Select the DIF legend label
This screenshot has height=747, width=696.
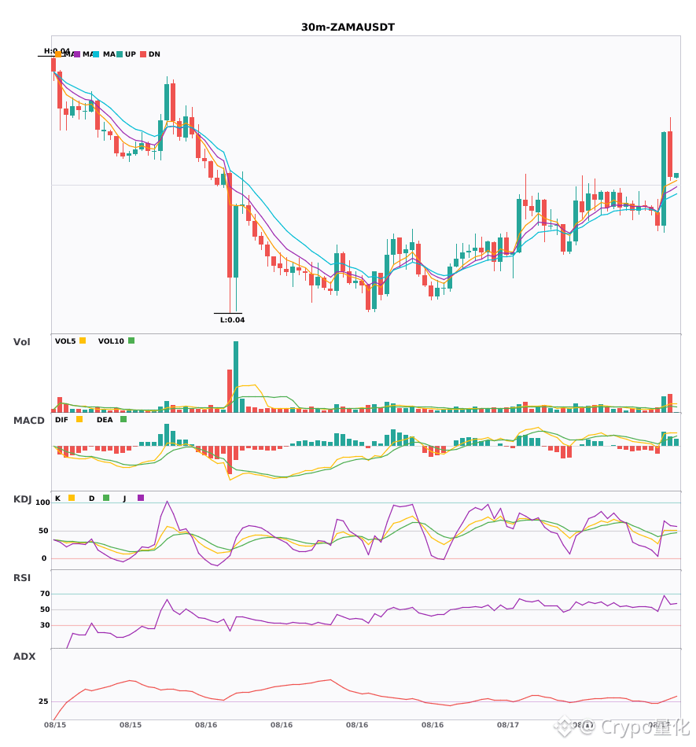point(61,420)
